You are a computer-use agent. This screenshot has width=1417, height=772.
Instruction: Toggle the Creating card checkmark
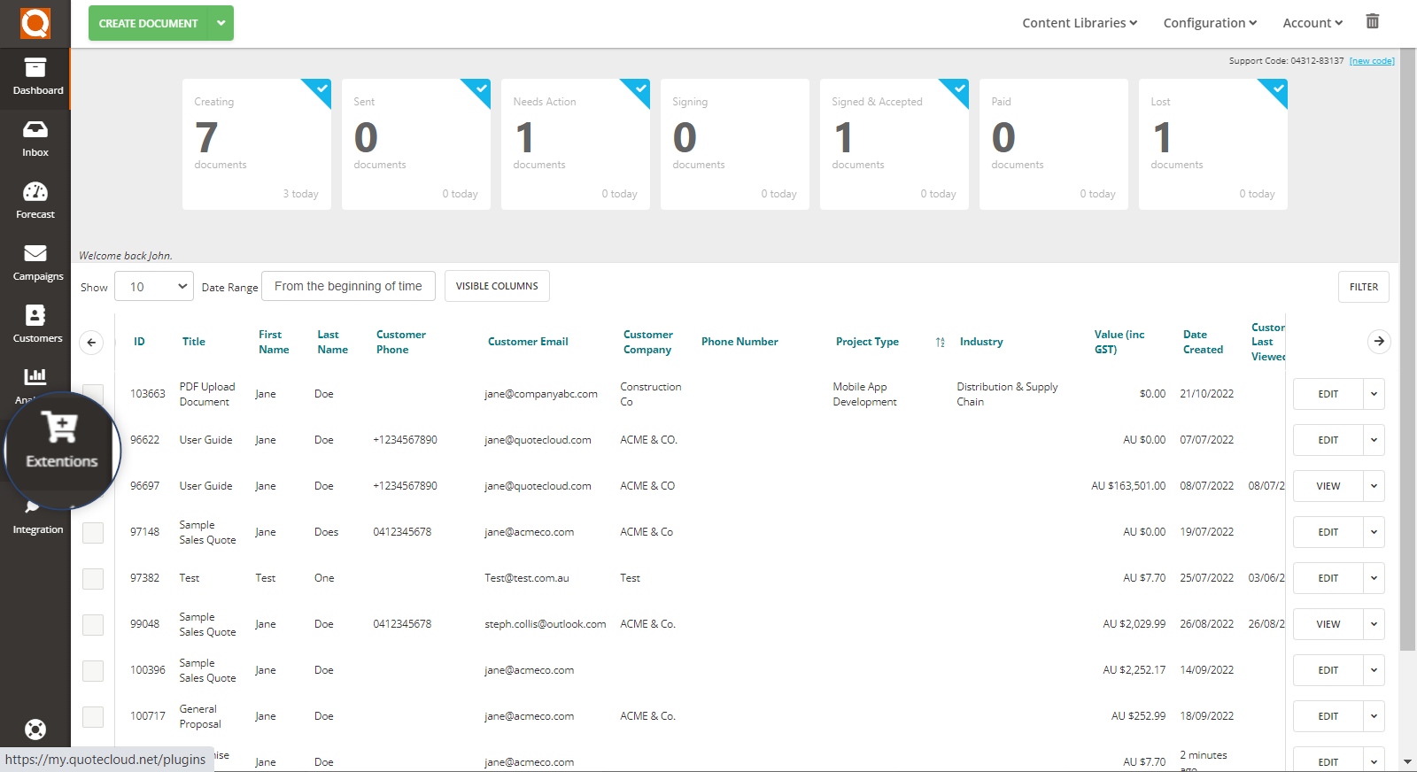coord(321,89)
